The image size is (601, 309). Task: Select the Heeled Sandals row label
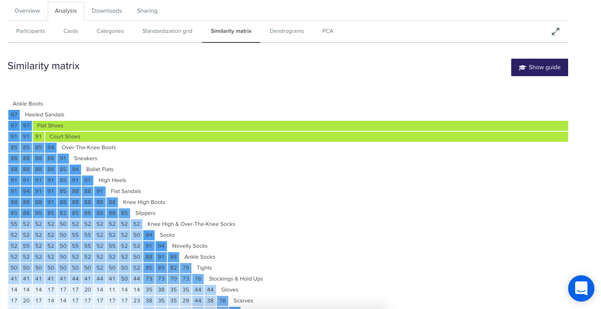[x=45, y=115]
